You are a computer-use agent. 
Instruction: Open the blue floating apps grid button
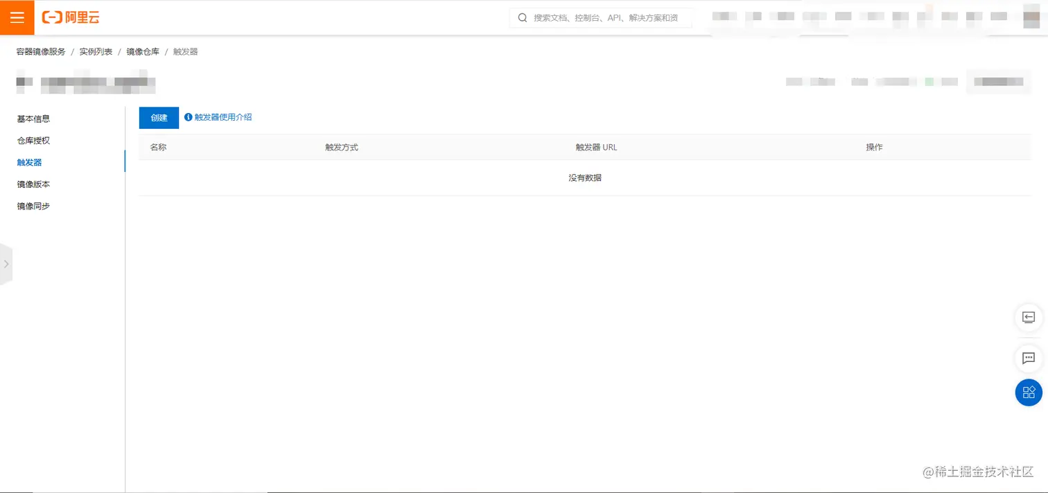tap(1029, 392)
